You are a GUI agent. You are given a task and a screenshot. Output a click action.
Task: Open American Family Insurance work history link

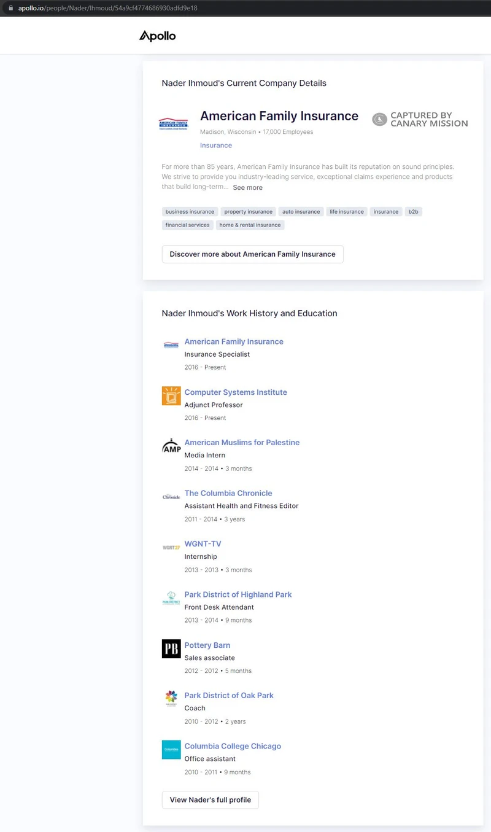coord(234,341)
